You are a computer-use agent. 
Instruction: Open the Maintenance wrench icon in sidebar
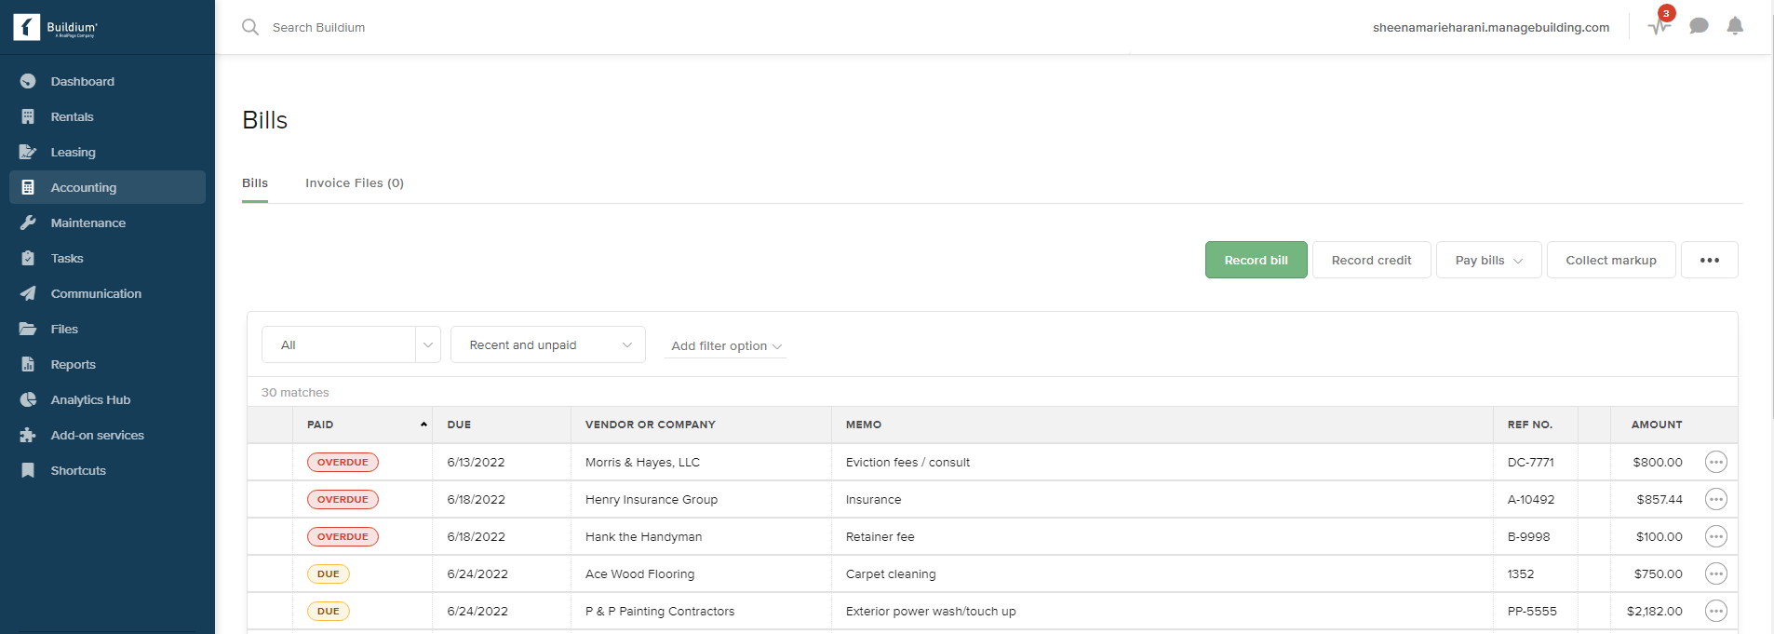click(x=28, y=223)
